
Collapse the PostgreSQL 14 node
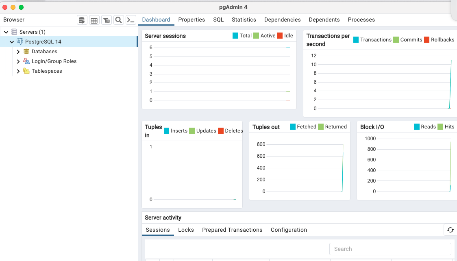(x=12, y=41)
